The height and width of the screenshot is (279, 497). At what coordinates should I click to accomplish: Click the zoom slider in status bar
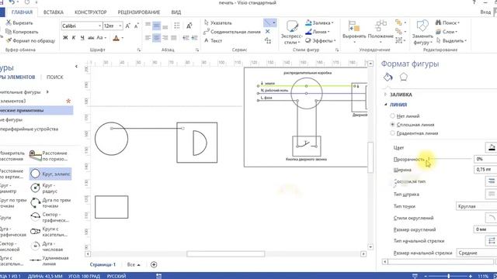[448, 276]
